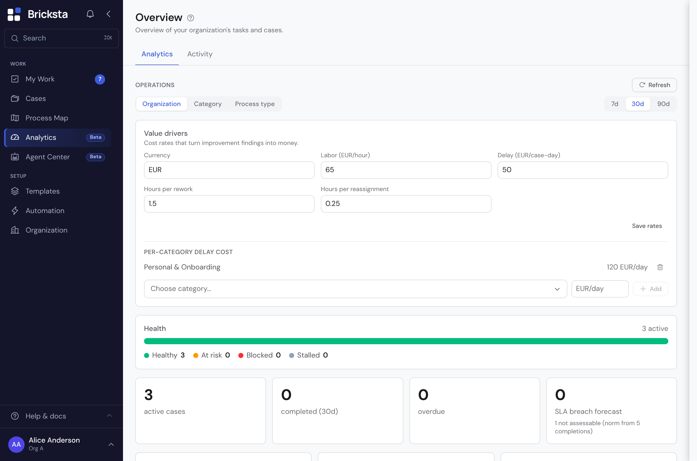Click the search magnifier icon
The height and width of the screenshot is (461, 697).
(x=15, y=38)
